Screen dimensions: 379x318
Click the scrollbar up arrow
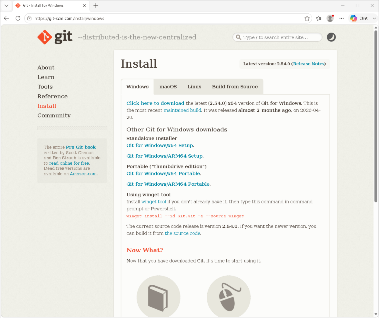tap(376, 27)
